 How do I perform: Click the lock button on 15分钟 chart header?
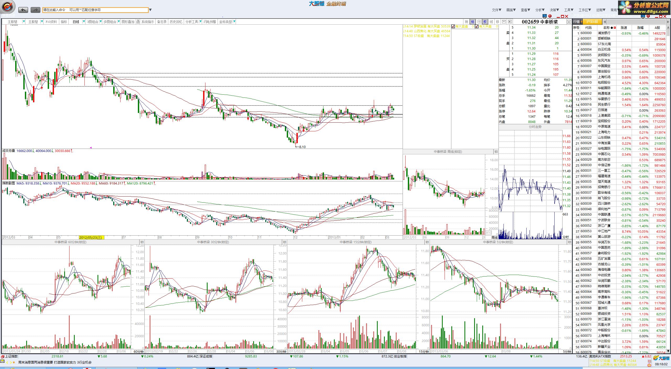pos(427,242)
